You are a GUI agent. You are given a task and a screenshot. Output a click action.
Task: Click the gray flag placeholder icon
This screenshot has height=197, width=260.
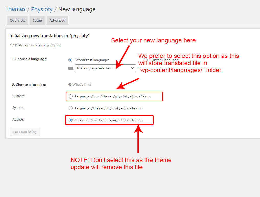coord(71,68)
